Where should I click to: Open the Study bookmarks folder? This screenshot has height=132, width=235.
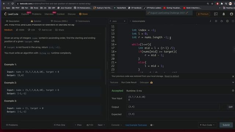click(34, 8)
